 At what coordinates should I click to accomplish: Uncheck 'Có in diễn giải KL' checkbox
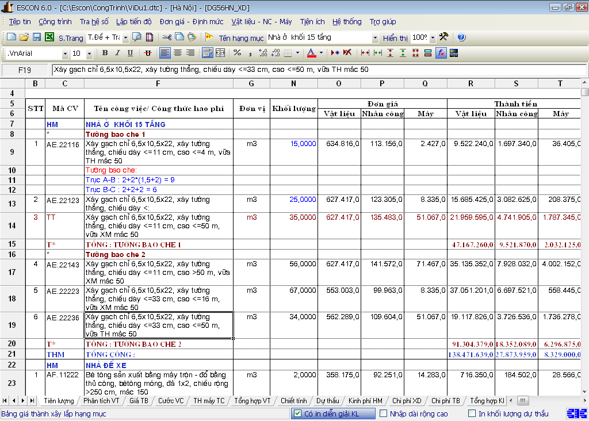tap(297, 414)
